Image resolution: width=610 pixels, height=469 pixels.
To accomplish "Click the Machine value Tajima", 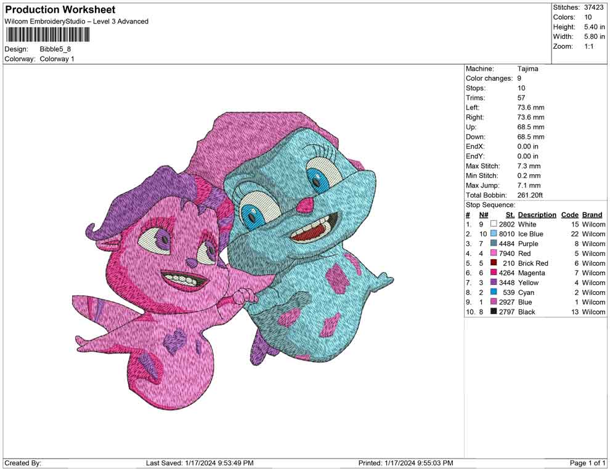I will [527, 69].
